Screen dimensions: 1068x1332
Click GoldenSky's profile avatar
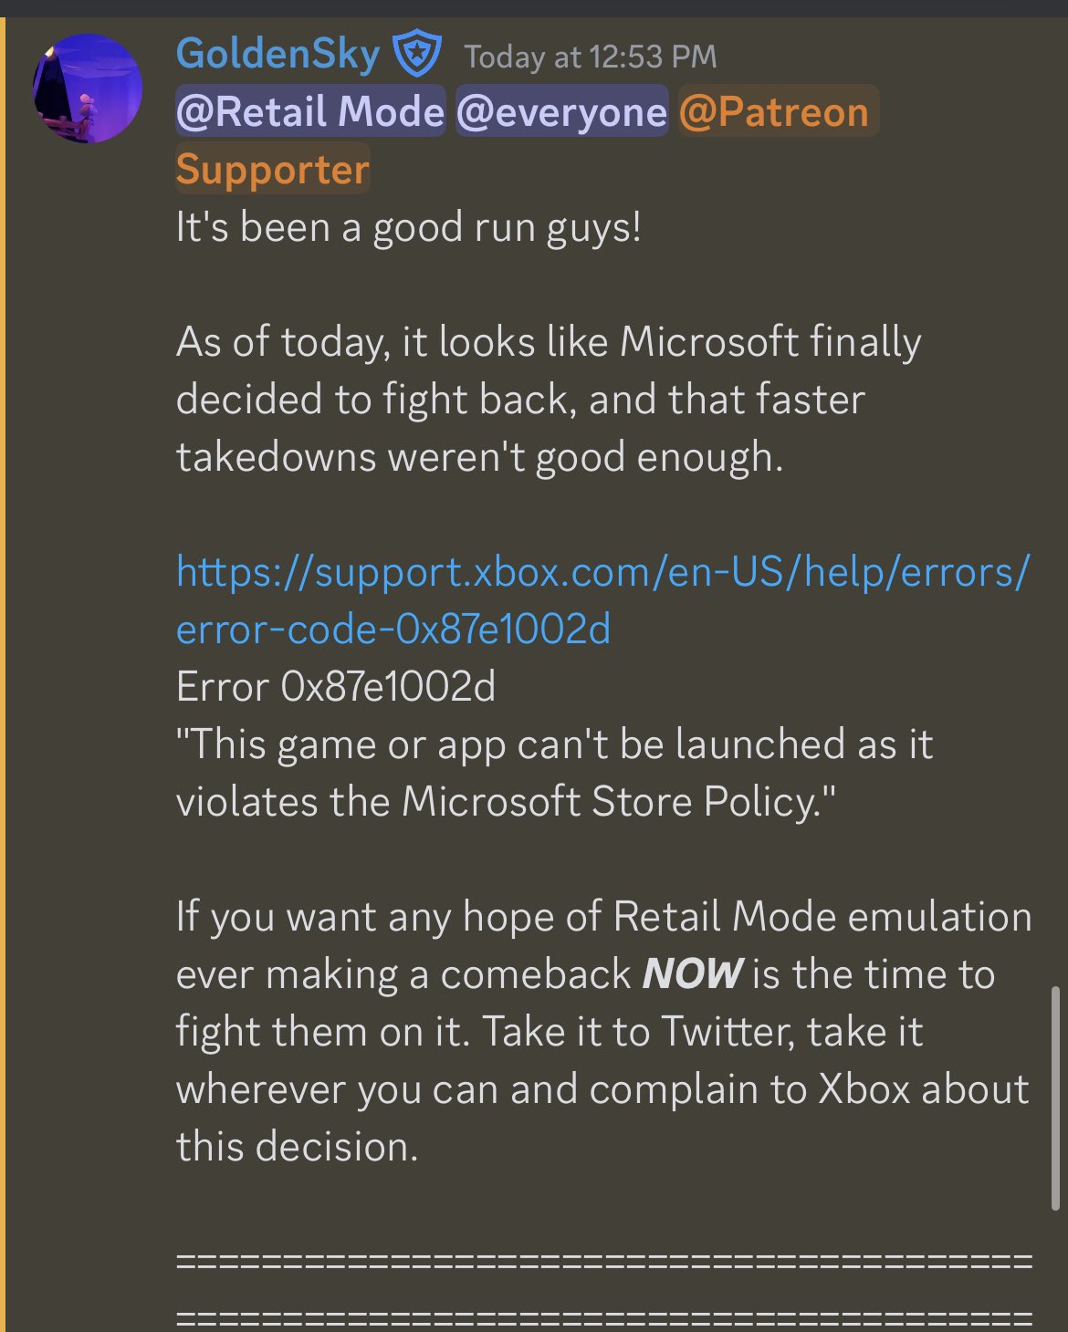(88, 88)
